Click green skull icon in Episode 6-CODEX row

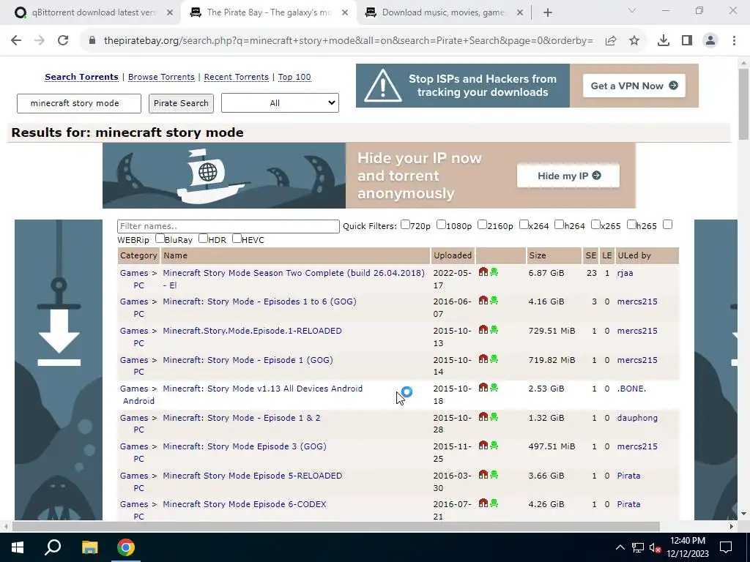click(x=494, y=503)
